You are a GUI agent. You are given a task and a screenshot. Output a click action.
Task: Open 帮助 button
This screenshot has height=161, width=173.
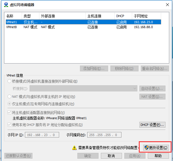pyautogui.click(x=158, y=156)
